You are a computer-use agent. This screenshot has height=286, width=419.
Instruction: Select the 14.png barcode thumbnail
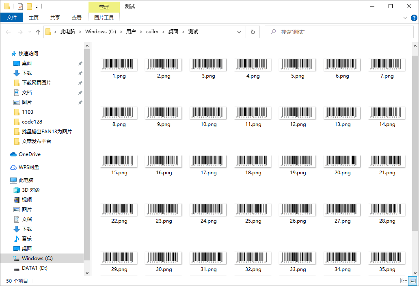[x=387, y=113]
